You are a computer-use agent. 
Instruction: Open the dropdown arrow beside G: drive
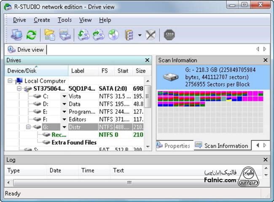(64, 127)
